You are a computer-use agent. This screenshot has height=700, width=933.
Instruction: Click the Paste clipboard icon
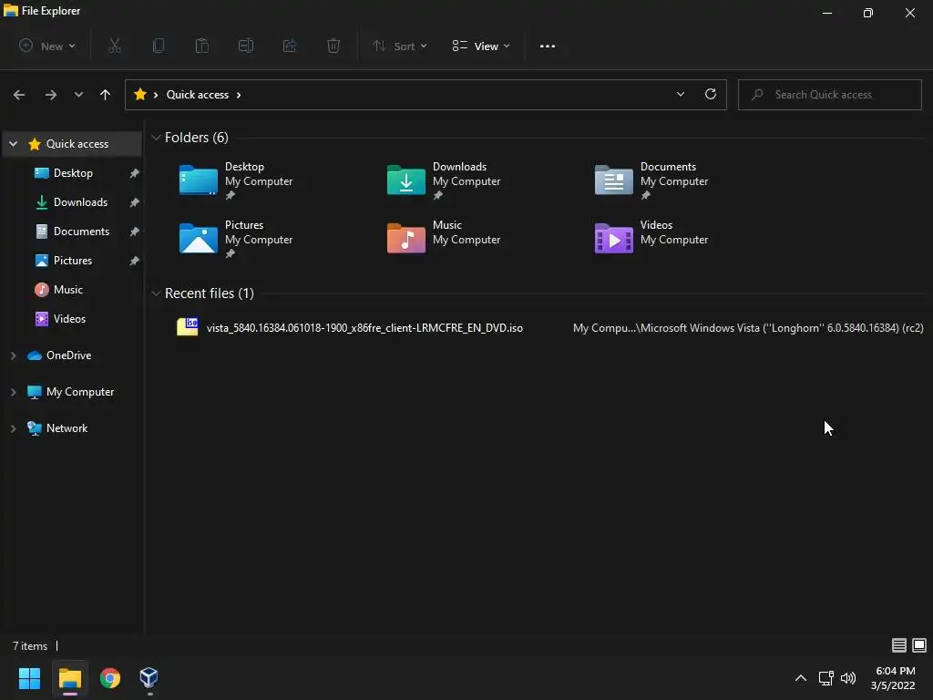click(x=201, y=46)
